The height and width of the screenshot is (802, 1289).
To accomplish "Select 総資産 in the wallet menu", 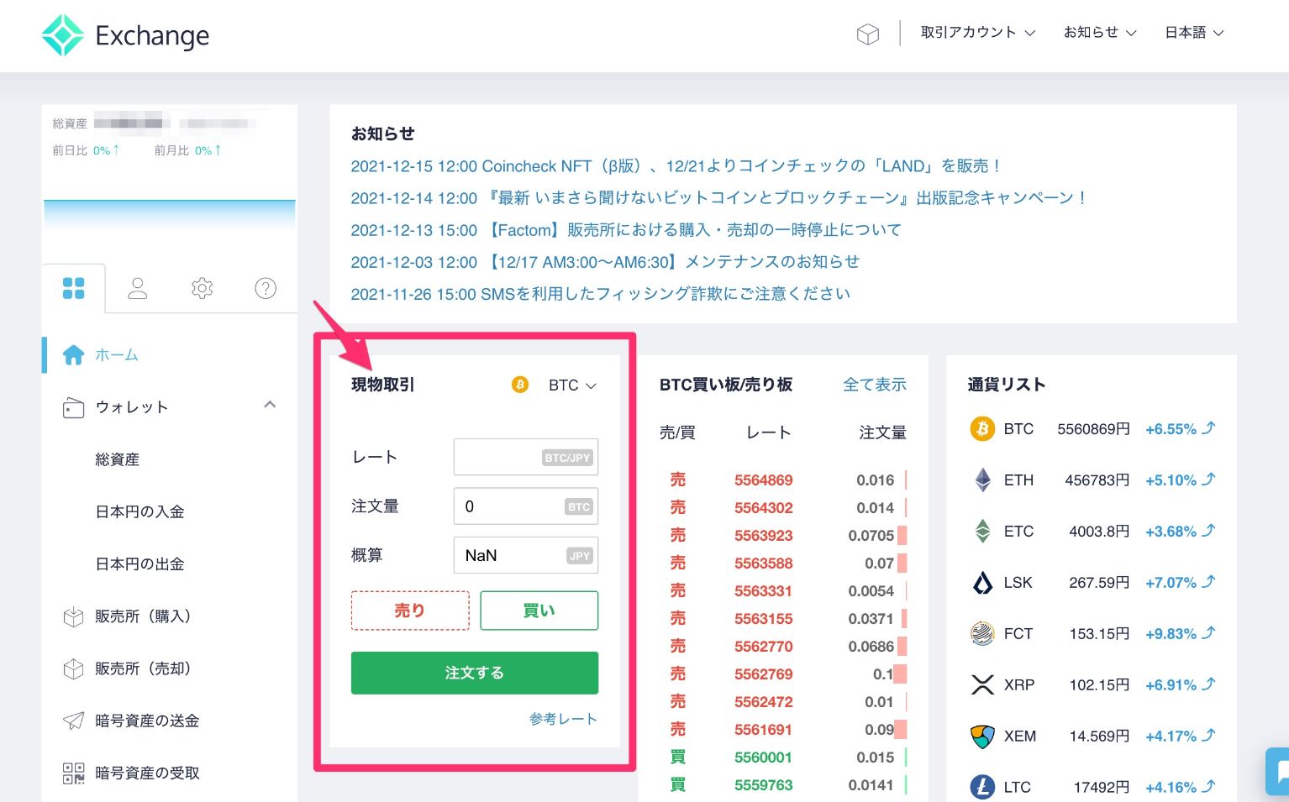I will point(118,459).
